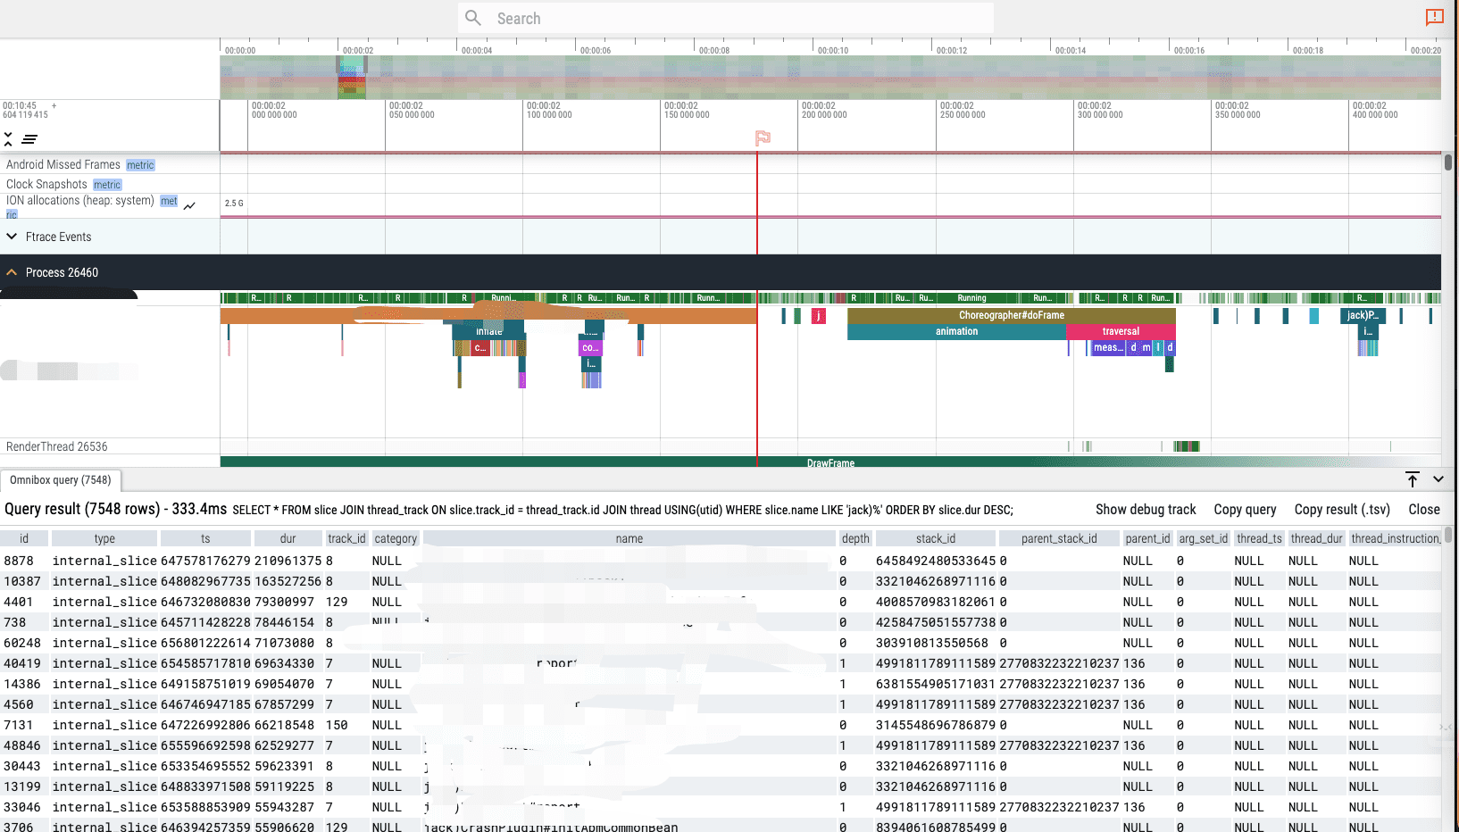Open the warning notification icon at top right
Image resolution: width=1459 pixels, height=832 pixels.
[1434, 17]
